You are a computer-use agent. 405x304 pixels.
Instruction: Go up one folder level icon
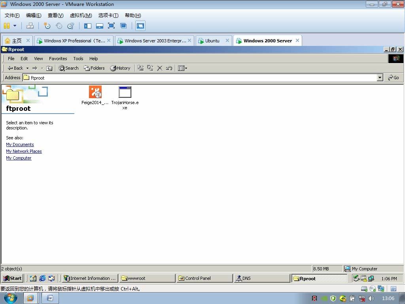coord(49,68)
